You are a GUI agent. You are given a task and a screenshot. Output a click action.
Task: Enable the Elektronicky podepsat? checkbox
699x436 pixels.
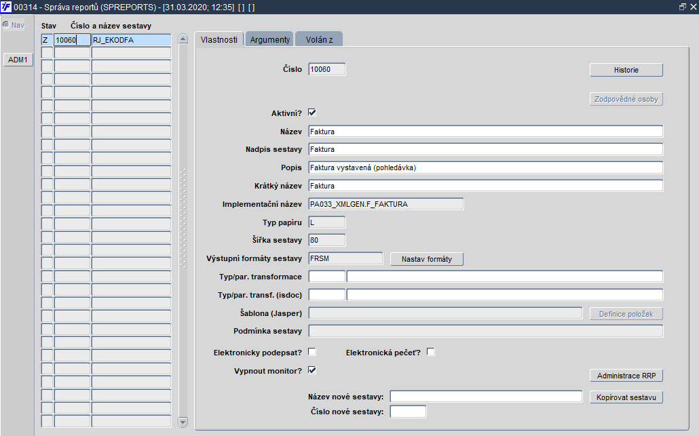click(312, 352)
